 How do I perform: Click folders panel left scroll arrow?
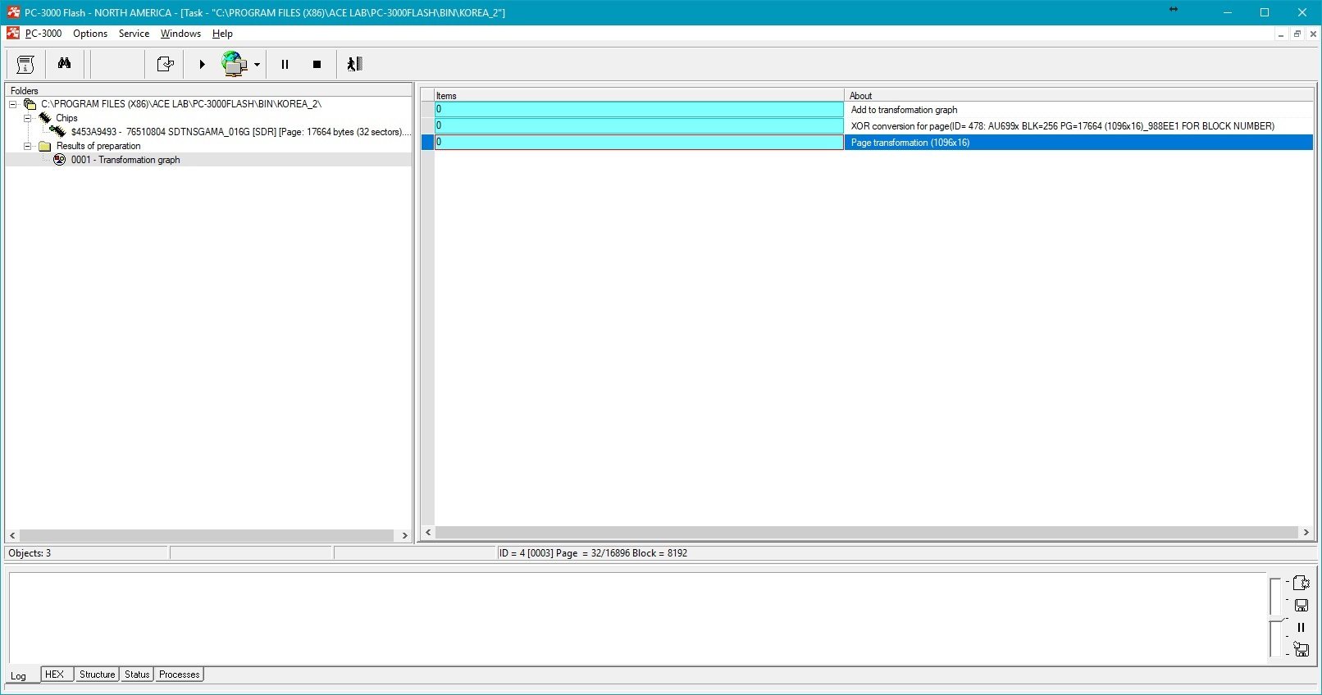(12, 535)
